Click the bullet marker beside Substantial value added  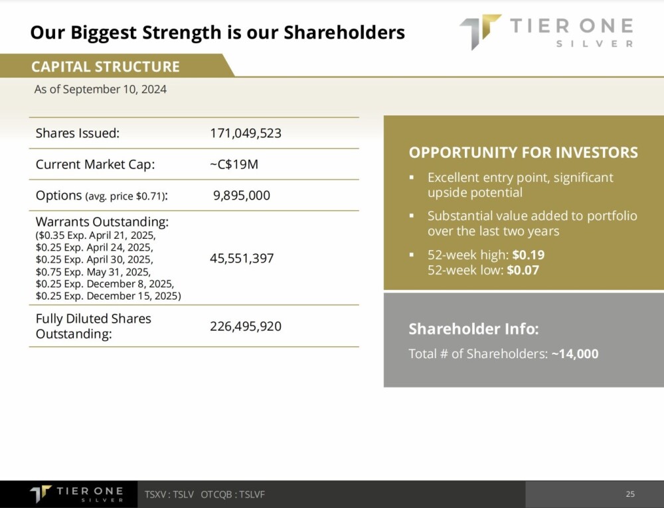point(412,216)
